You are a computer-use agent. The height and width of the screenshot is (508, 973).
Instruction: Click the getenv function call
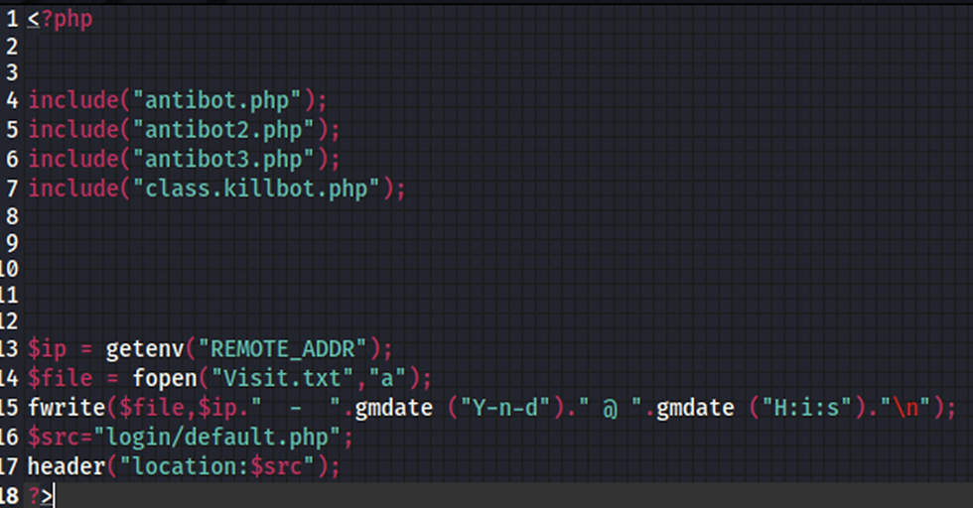click(x=145, y=349)
